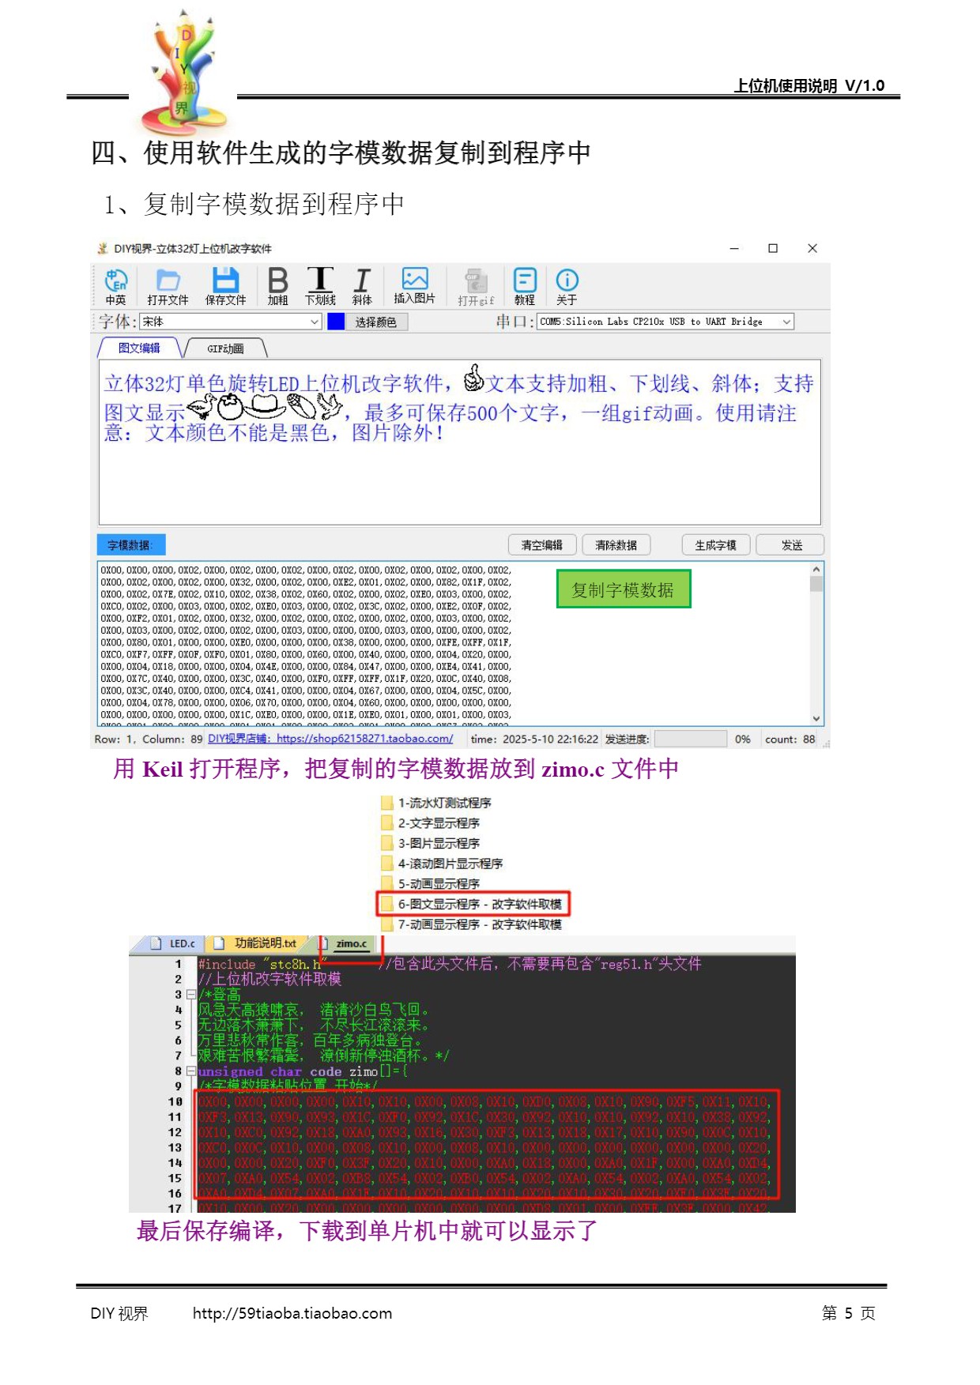Click the 选择颜色 button
This screenshot has width=980, height=1385.
click(376, 322)
